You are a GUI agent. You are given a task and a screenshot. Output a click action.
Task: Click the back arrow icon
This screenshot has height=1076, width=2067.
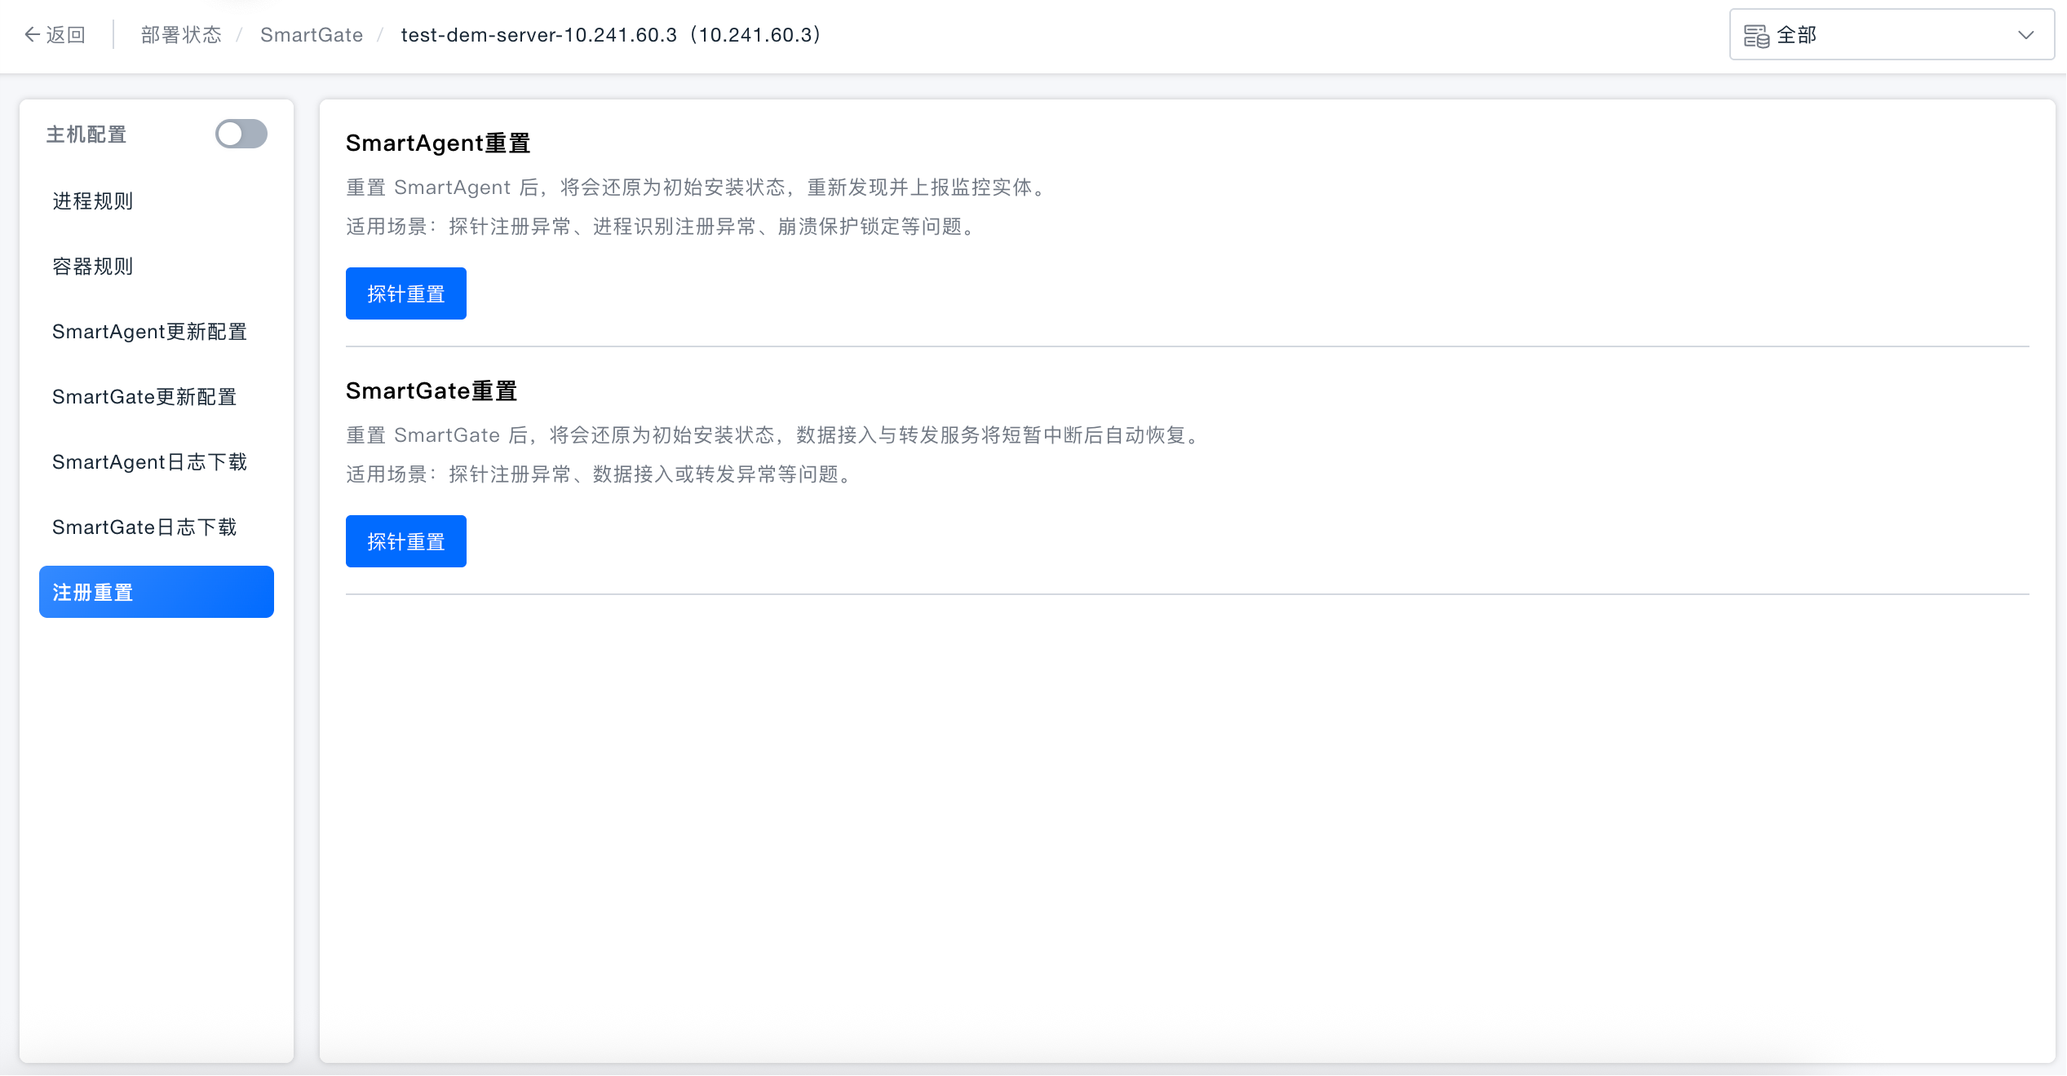(x=32, y=34)
